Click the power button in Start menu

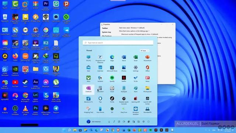click(x=148, y=122)
